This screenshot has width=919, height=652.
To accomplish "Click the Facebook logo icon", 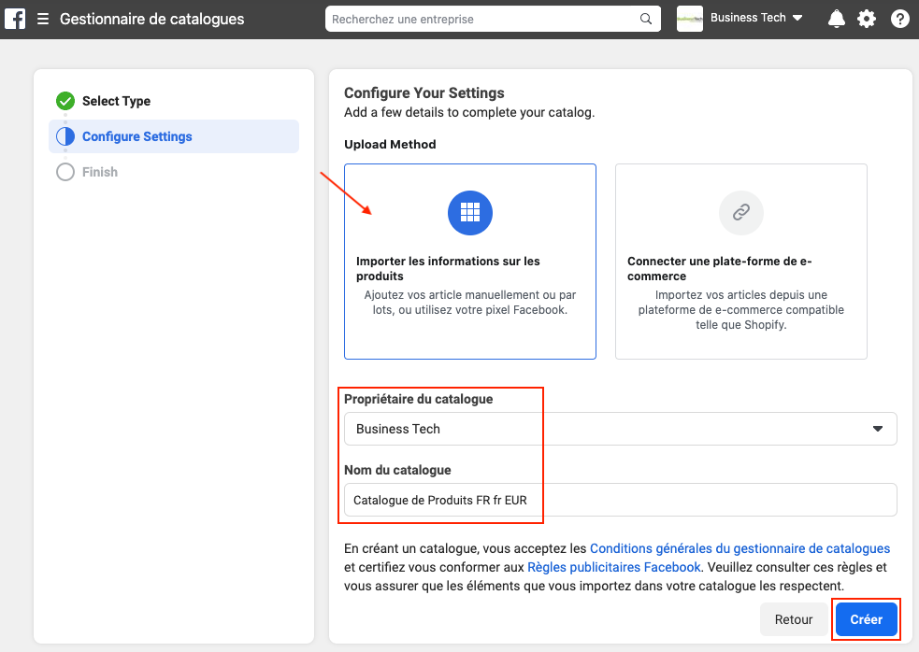I will click(x=15, y=19).
